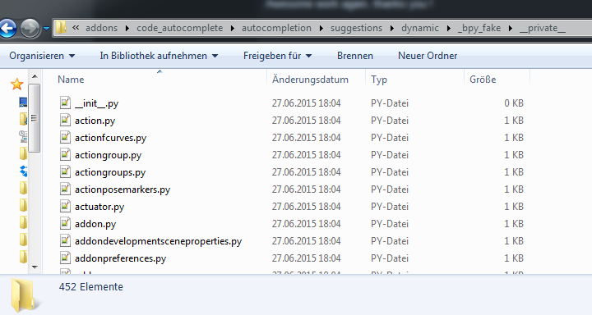This screenshot has height=315, width=592.
Task: Click the 0 KB size of __init__.py
Action: [514, 103]
